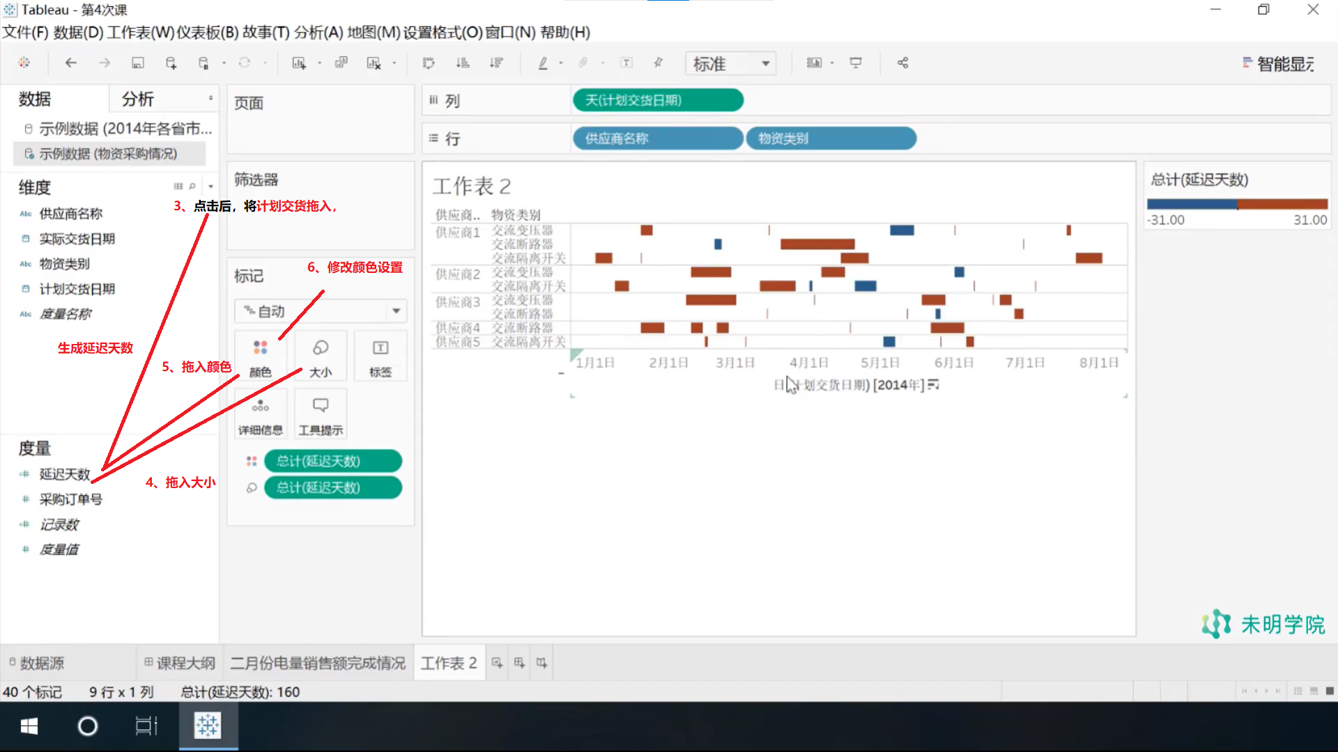Select the 总计(延迟天数) pill on color shelf
Screen dimensions: 1338x752
(x=332, y=460)
